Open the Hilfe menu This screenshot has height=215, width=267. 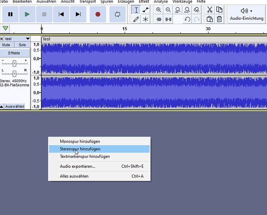(201, 2)
